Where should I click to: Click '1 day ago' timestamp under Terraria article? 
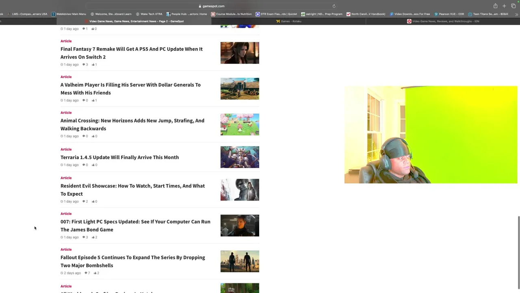pos(69,165)
